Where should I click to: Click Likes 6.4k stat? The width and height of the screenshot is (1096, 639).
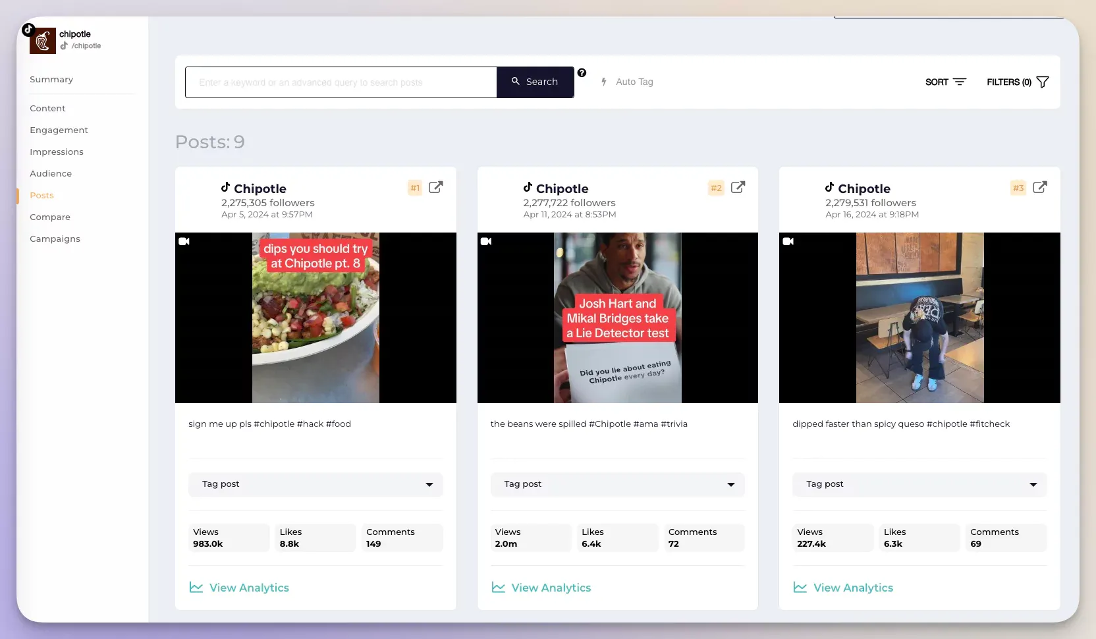click(618, 538)
